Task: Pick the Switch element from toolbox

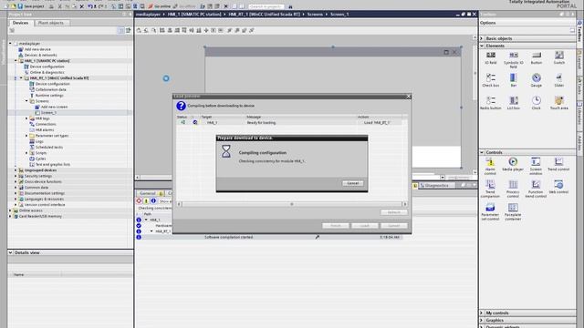Action: pos(559,58)
